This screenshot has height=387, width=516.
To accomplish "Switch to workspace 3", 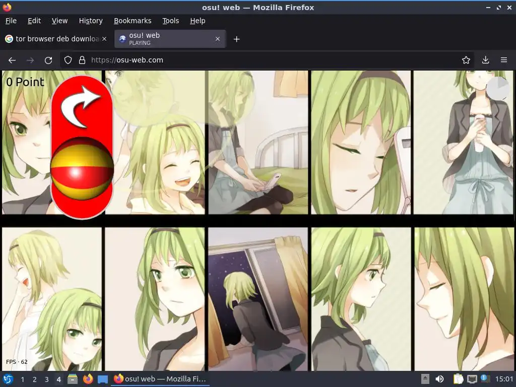I will pos(47,379).
